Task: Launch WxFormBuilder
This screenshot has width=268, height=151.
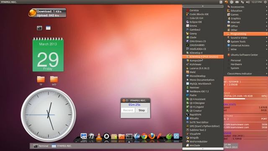Action: click(203, 142)
